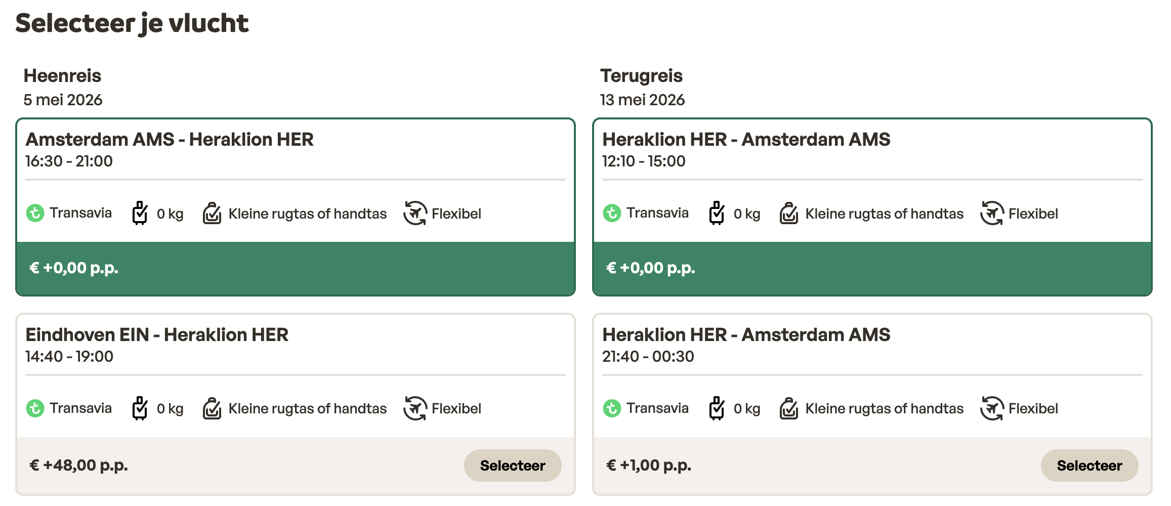Click Transavia logo on Amsterdam outbound flight

tap(35, 213)
